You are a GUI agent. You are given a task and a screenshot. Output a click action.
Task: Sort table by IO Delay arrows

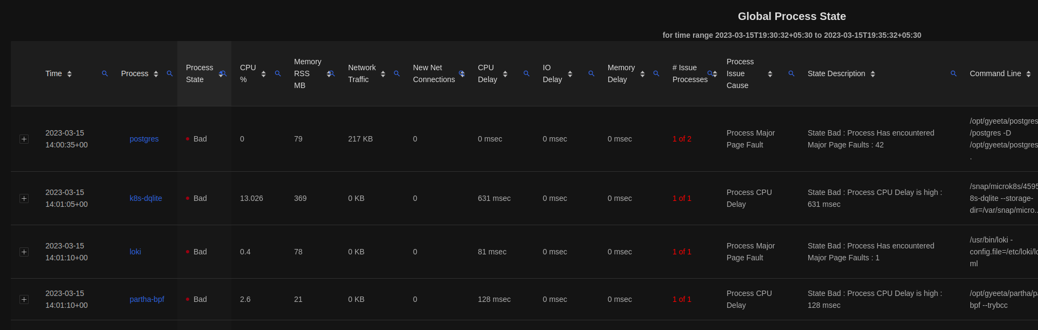click(570, 74)
